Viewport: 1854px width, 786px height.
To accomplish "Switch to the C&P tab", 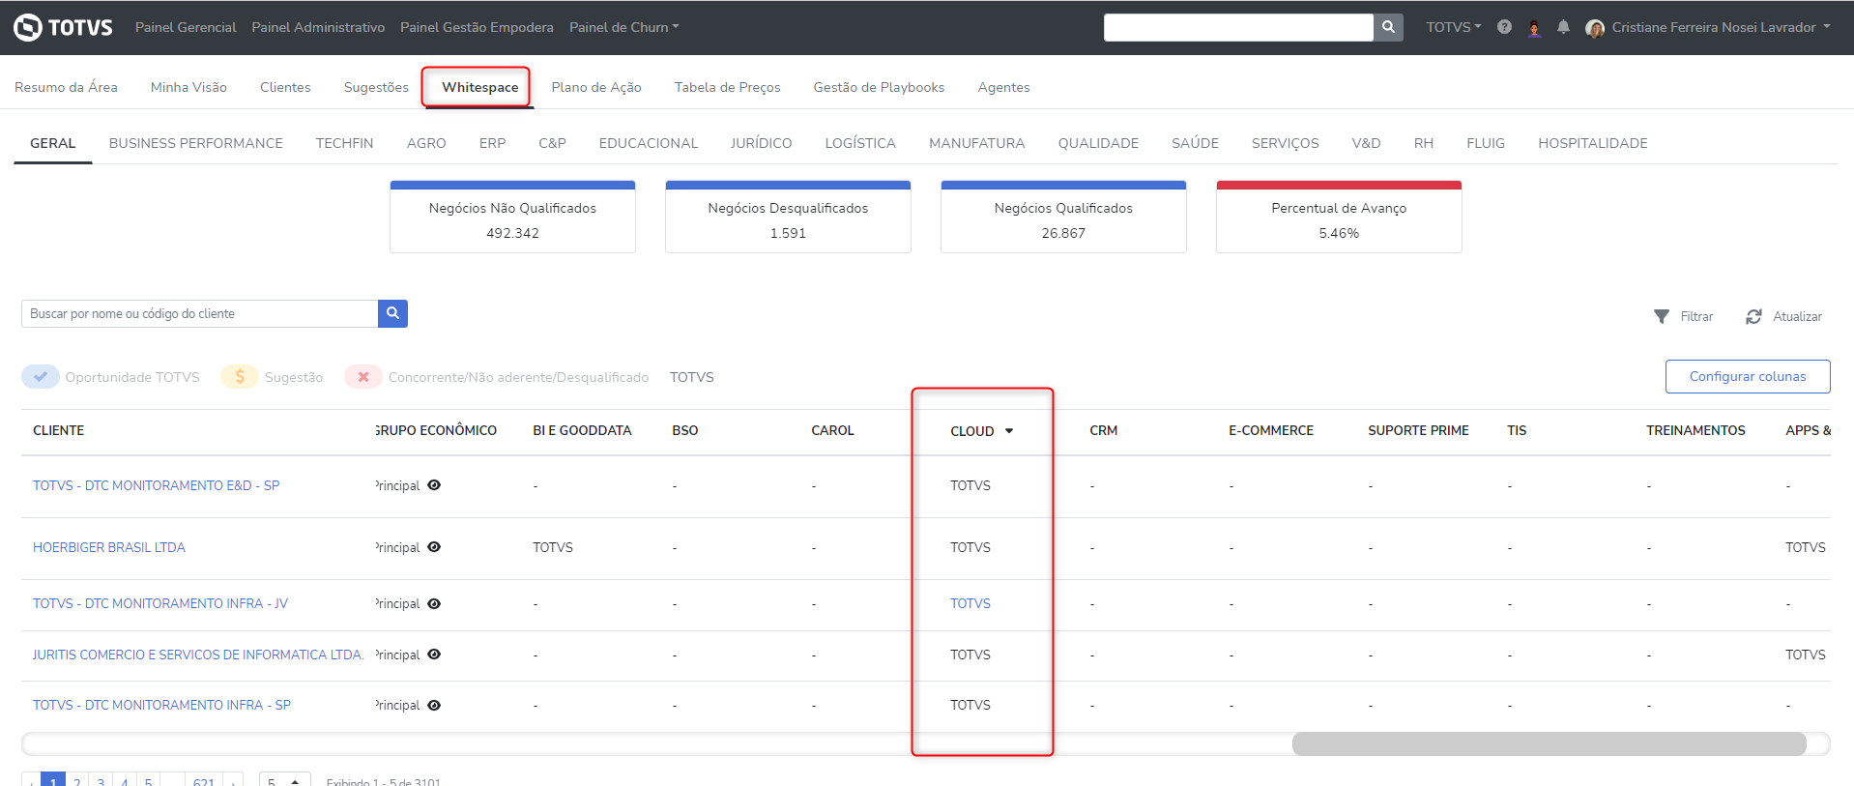I will (552, 143).
